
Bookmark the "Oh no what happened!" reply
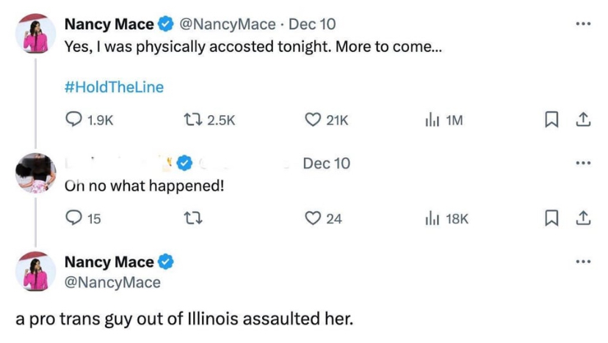[552, 218]
